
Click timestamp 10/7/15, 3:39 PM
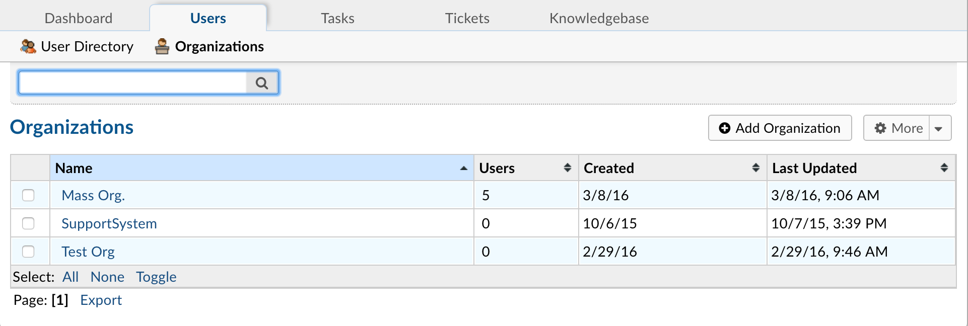[x=829, y=223]
